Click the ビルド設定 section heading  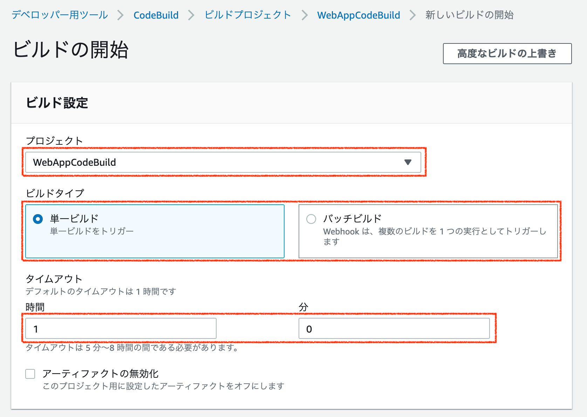pyautogui.click(x=57, y=103)
